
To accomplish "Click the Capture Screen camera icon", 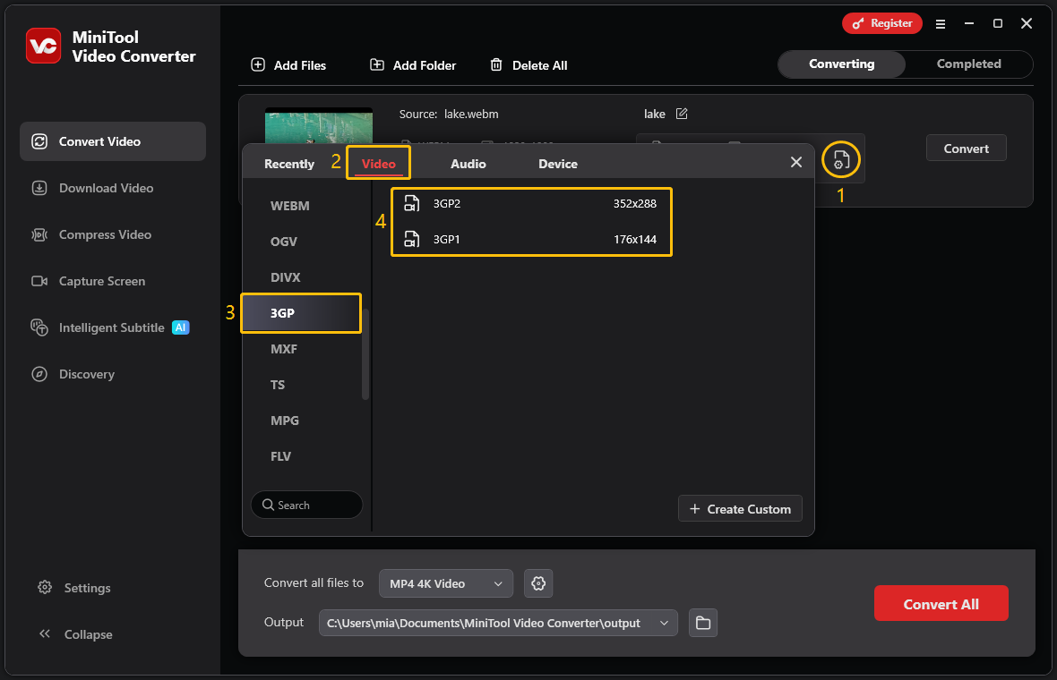I will pos(39,281).
